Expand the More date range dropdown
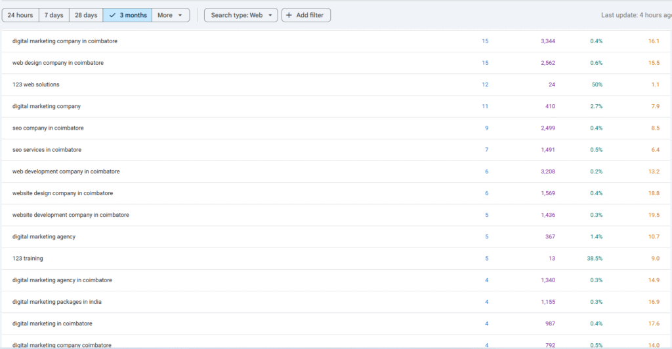 [x=170, y=15]
